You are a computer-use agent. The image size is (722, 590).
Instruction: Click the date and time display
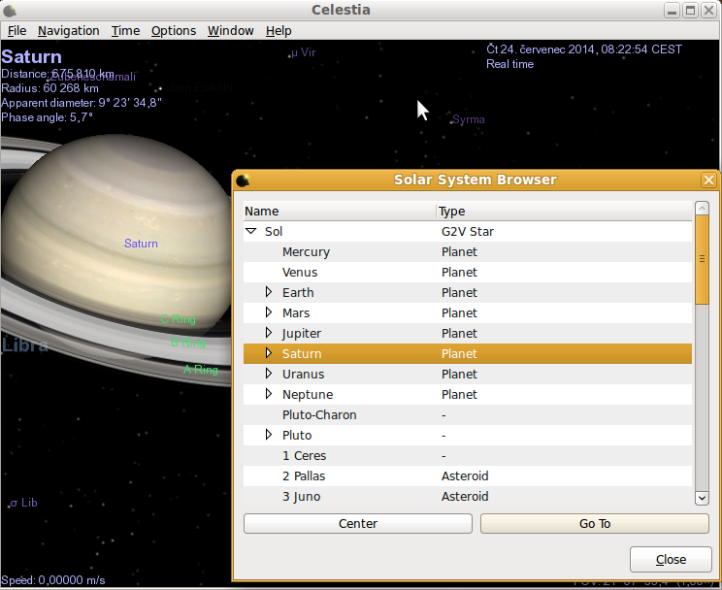[x=584, y=49]
